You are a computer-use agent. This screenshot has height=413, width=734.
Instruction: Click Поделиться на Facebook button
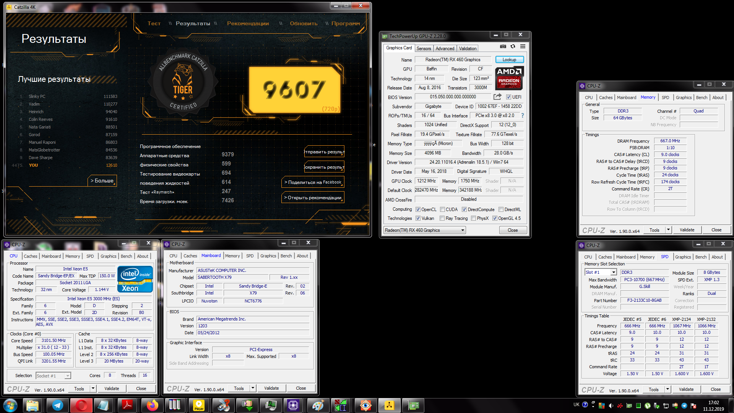313,182
